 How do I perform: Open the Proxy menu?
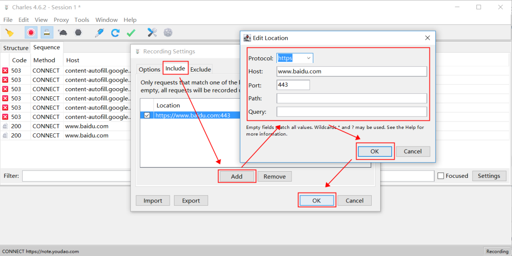coord(61,20)
